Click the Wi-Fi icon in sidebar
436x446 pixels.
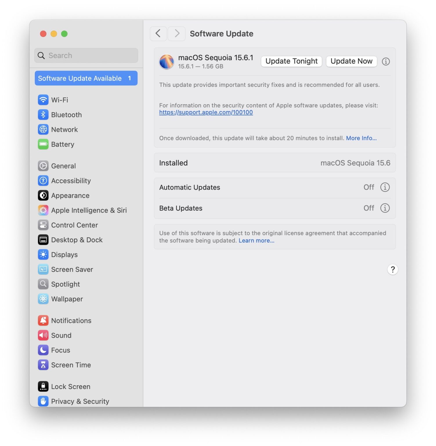point(43,100)
